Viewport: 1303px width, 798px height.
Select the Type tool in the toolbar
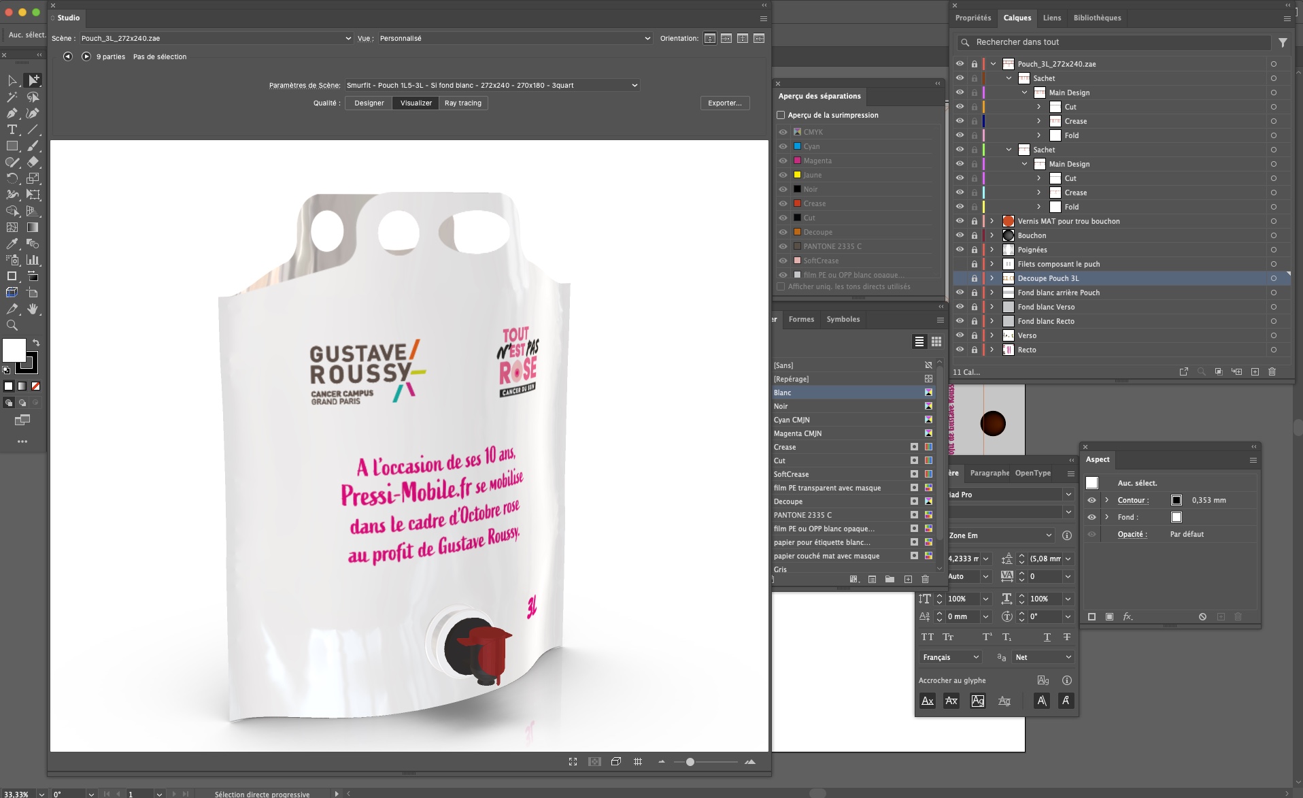click(x=12, y=129)
